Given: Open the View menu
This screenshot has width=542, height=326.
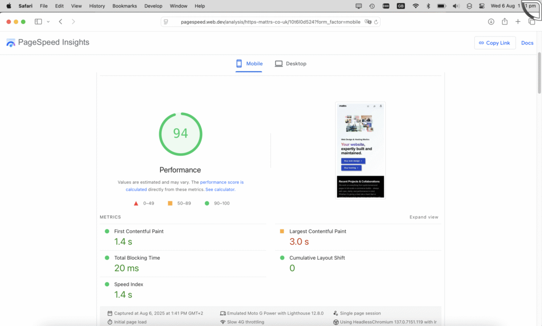Looking at the screenshot, I should (x=76, y=6).
